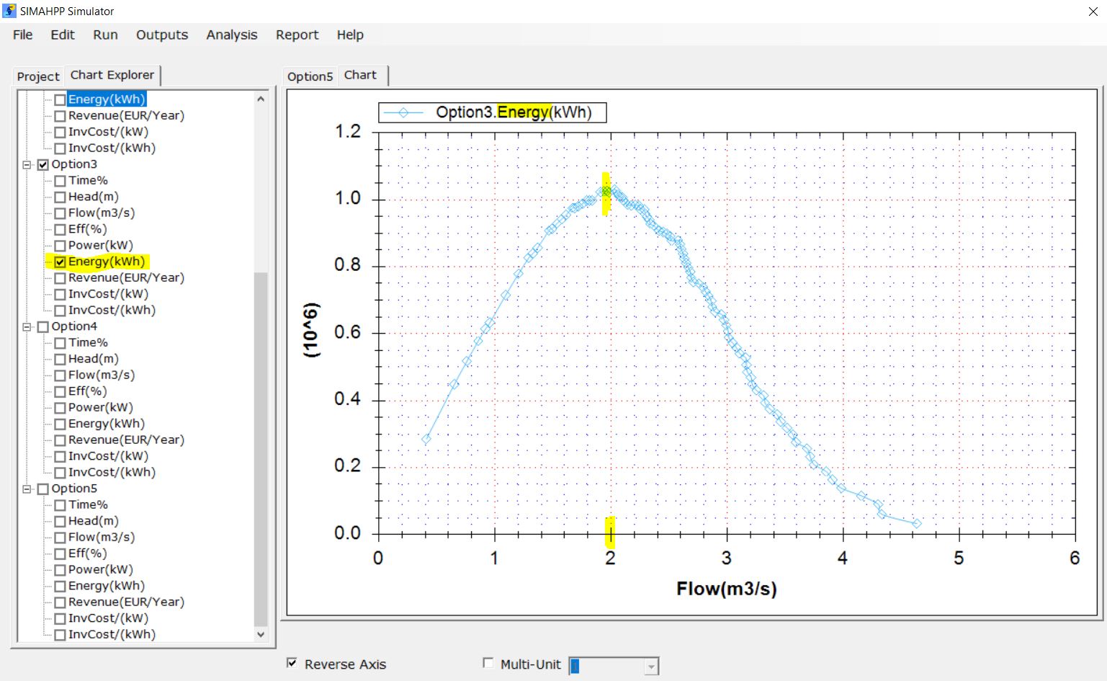Enable Time% under Option5
Viewport: 1107px width, 681px height.
coord(60,505)
